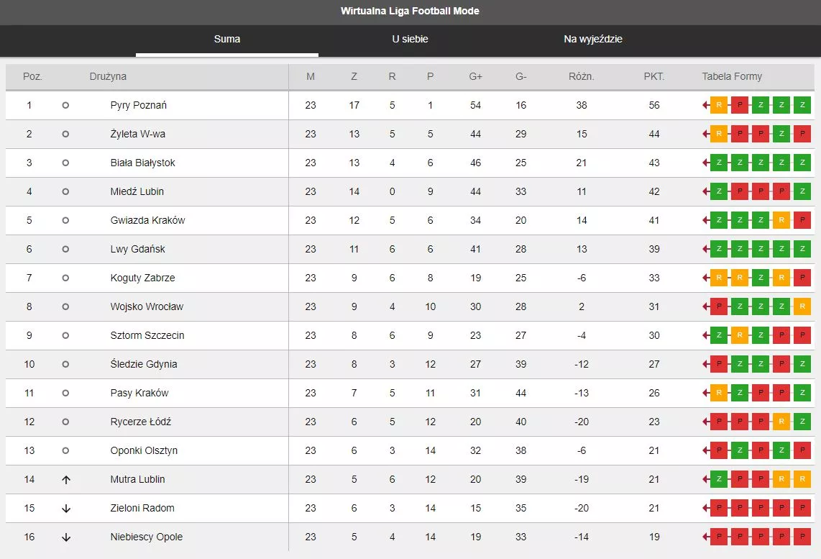The height and width of the screenshot is (559, 821).
Task: Click the circle status icon for Pyry Poznań
Action: pyautogui.click(x=65, y=105)
